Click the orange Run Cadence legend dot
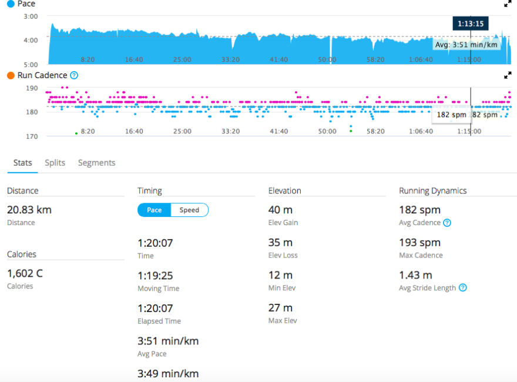Image resolution: width=517 pixels, height=382 pixels. [x=11, y=75]
